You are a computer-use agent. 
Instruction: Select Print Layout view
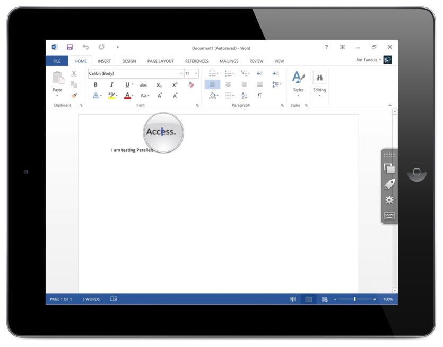(309, 299)
